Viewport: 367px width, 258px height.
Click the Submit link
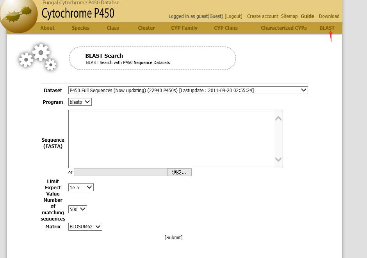[x=173, y=237]
